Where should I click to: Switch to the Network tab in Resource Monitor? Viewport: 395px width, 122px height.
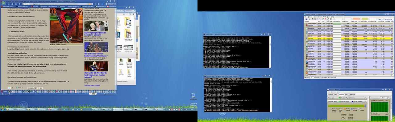[x=352, y=95]
